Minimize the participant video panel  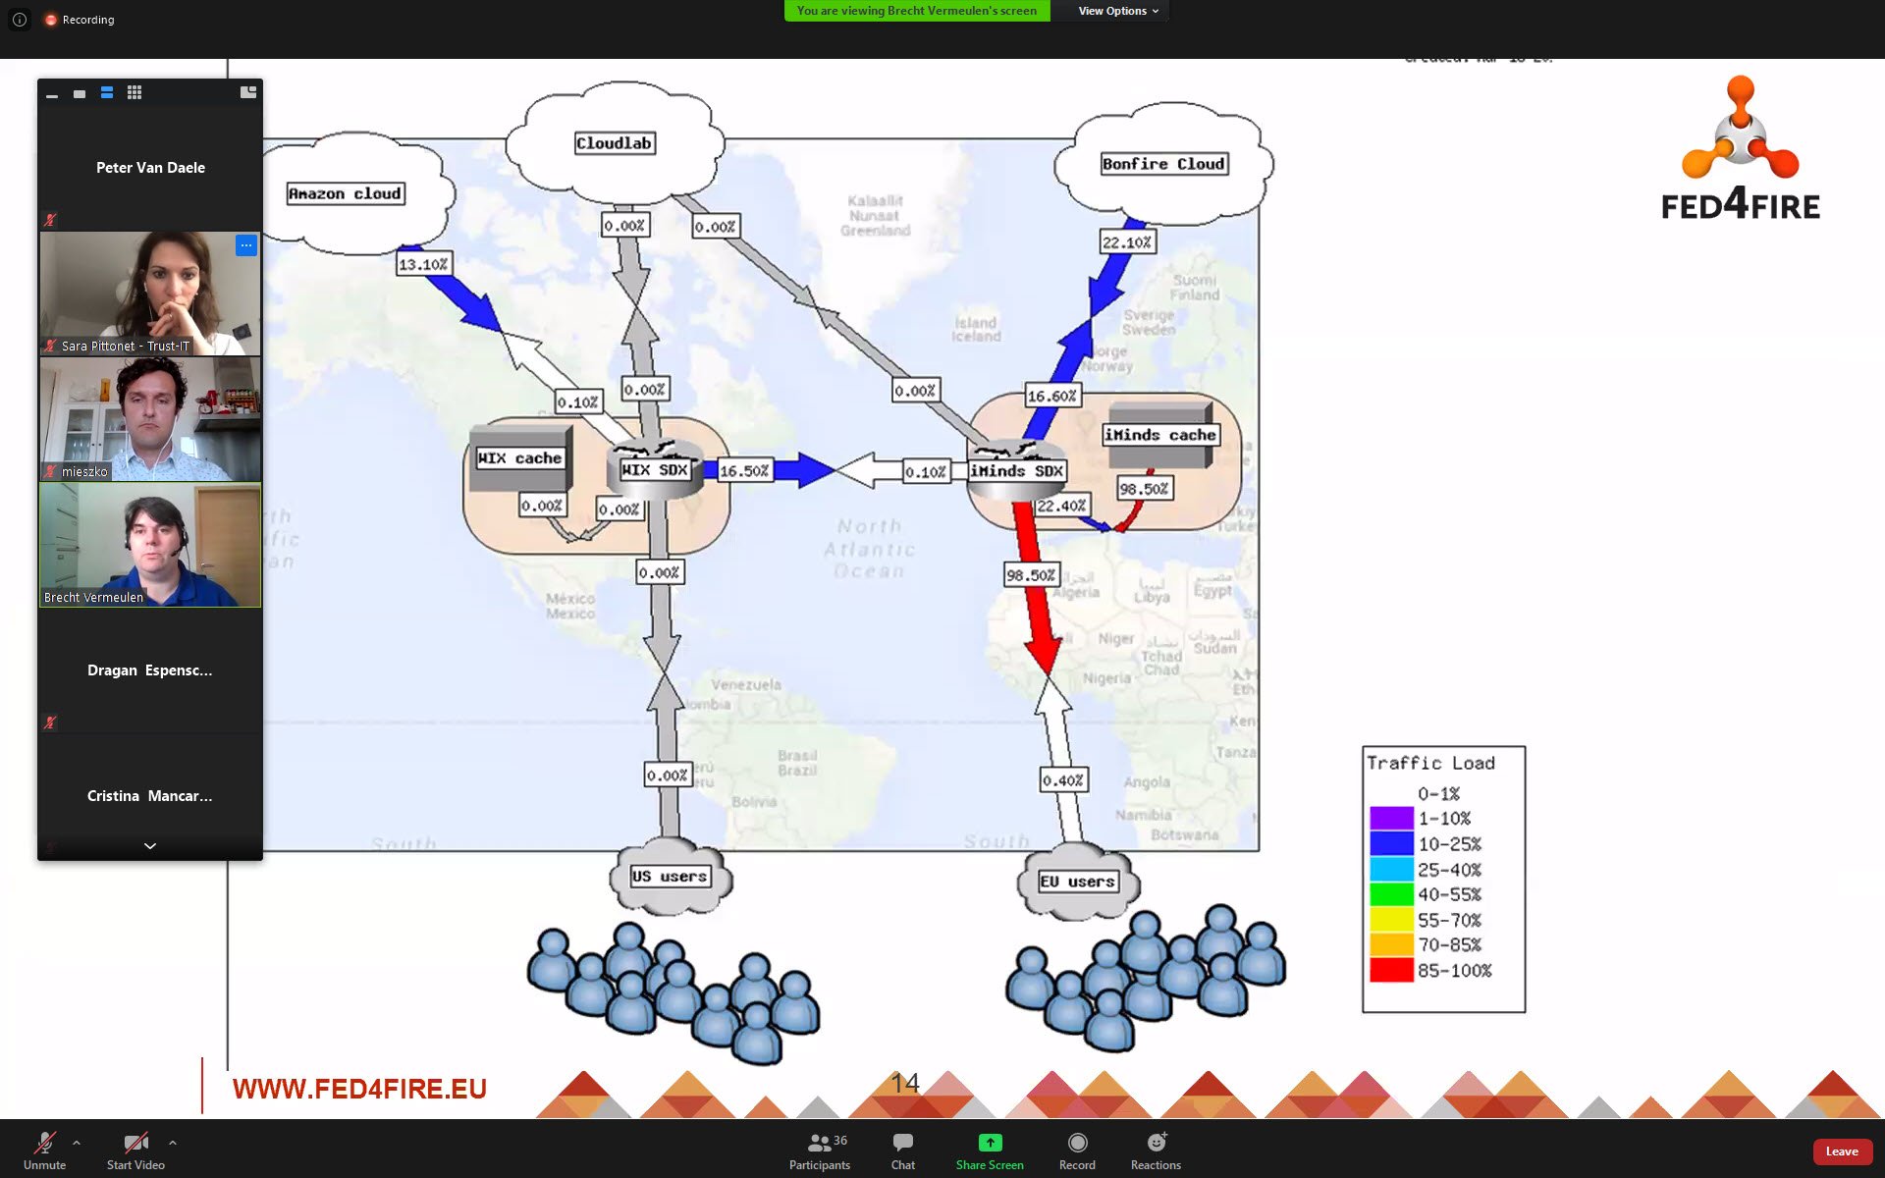(x=52, y=93)
